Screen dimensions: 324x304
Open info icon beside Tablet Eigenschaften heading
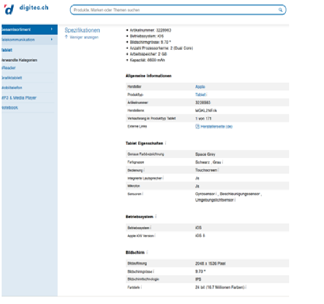pos(165,143)
